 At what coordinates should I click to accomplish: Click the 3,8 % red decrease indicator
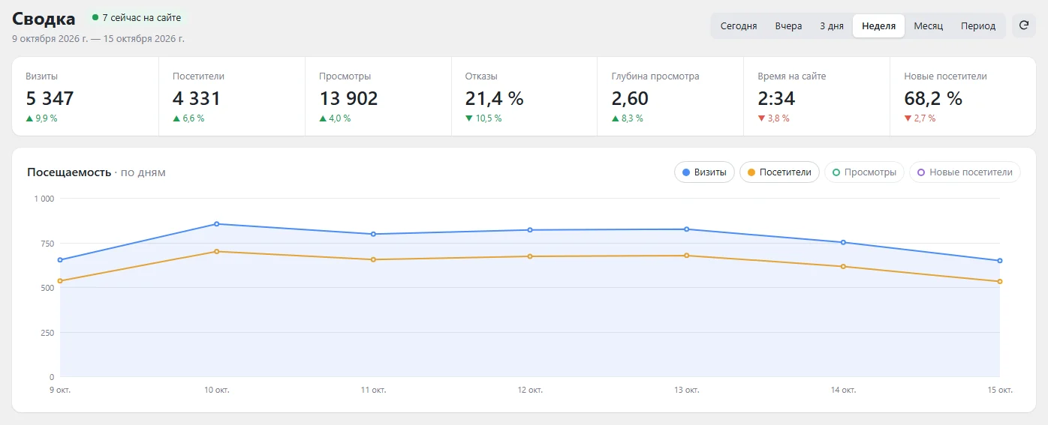click(774, 118)
